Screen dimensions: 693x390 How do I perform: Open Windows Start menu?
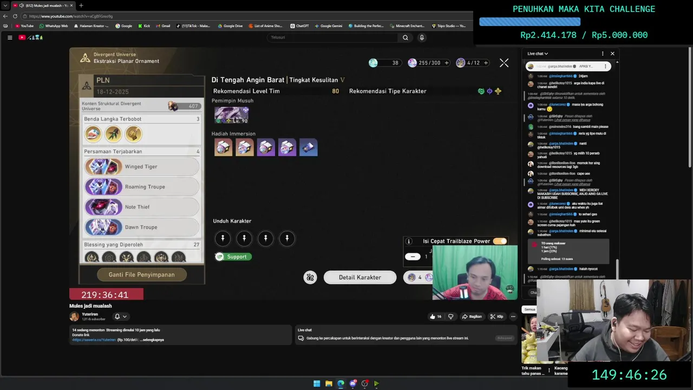317,383
